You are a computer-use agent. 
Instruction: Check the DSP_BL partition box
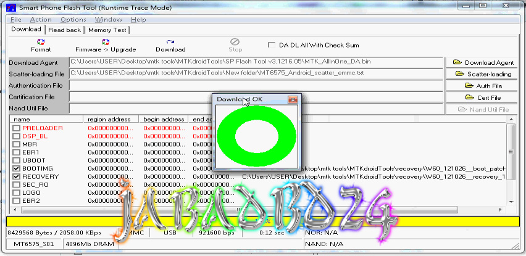point(16,136)
